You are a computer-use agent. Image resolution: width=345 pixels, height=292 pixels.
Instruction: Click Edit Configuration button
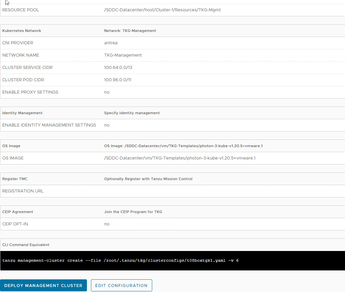(122, 285)
